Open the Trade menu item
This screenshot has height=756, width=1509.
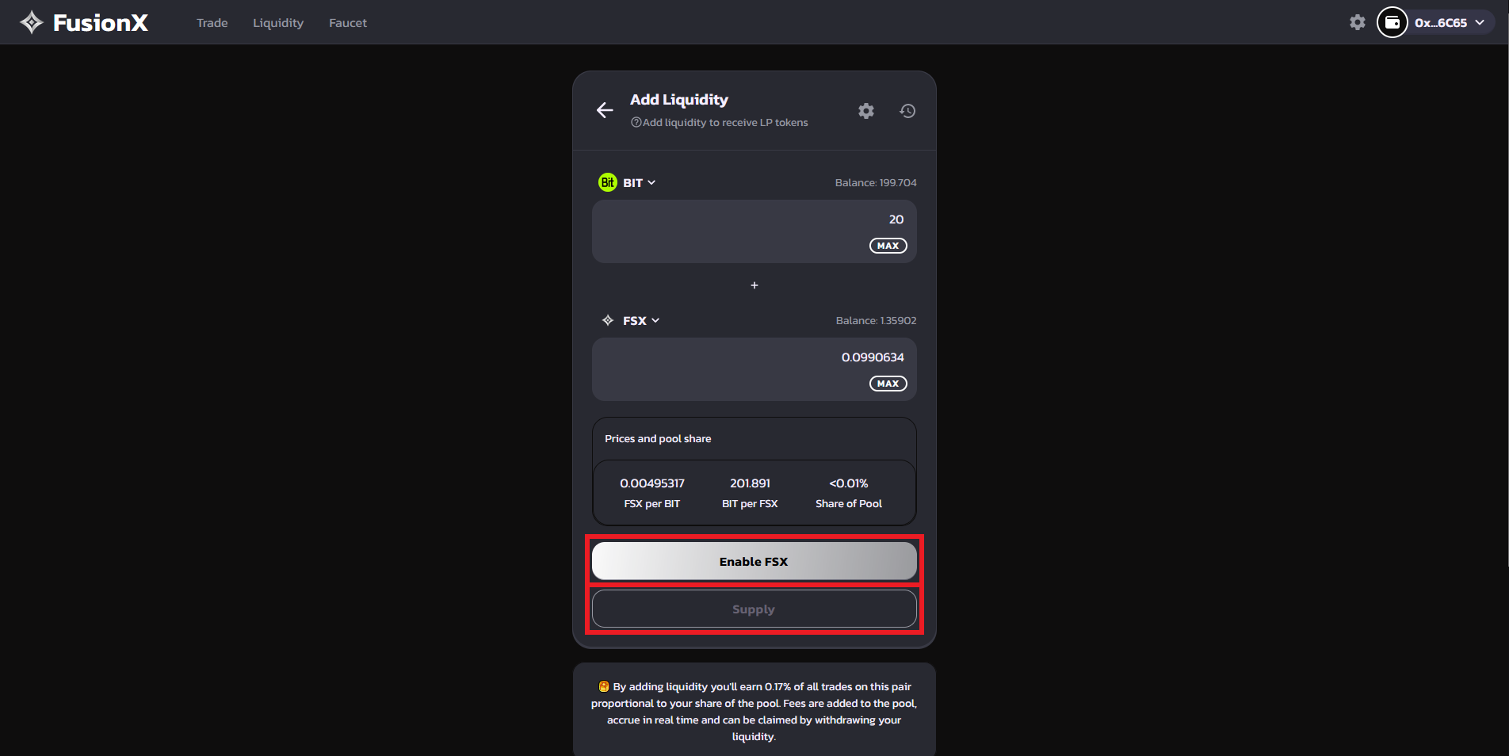click(x=212, y=23)
